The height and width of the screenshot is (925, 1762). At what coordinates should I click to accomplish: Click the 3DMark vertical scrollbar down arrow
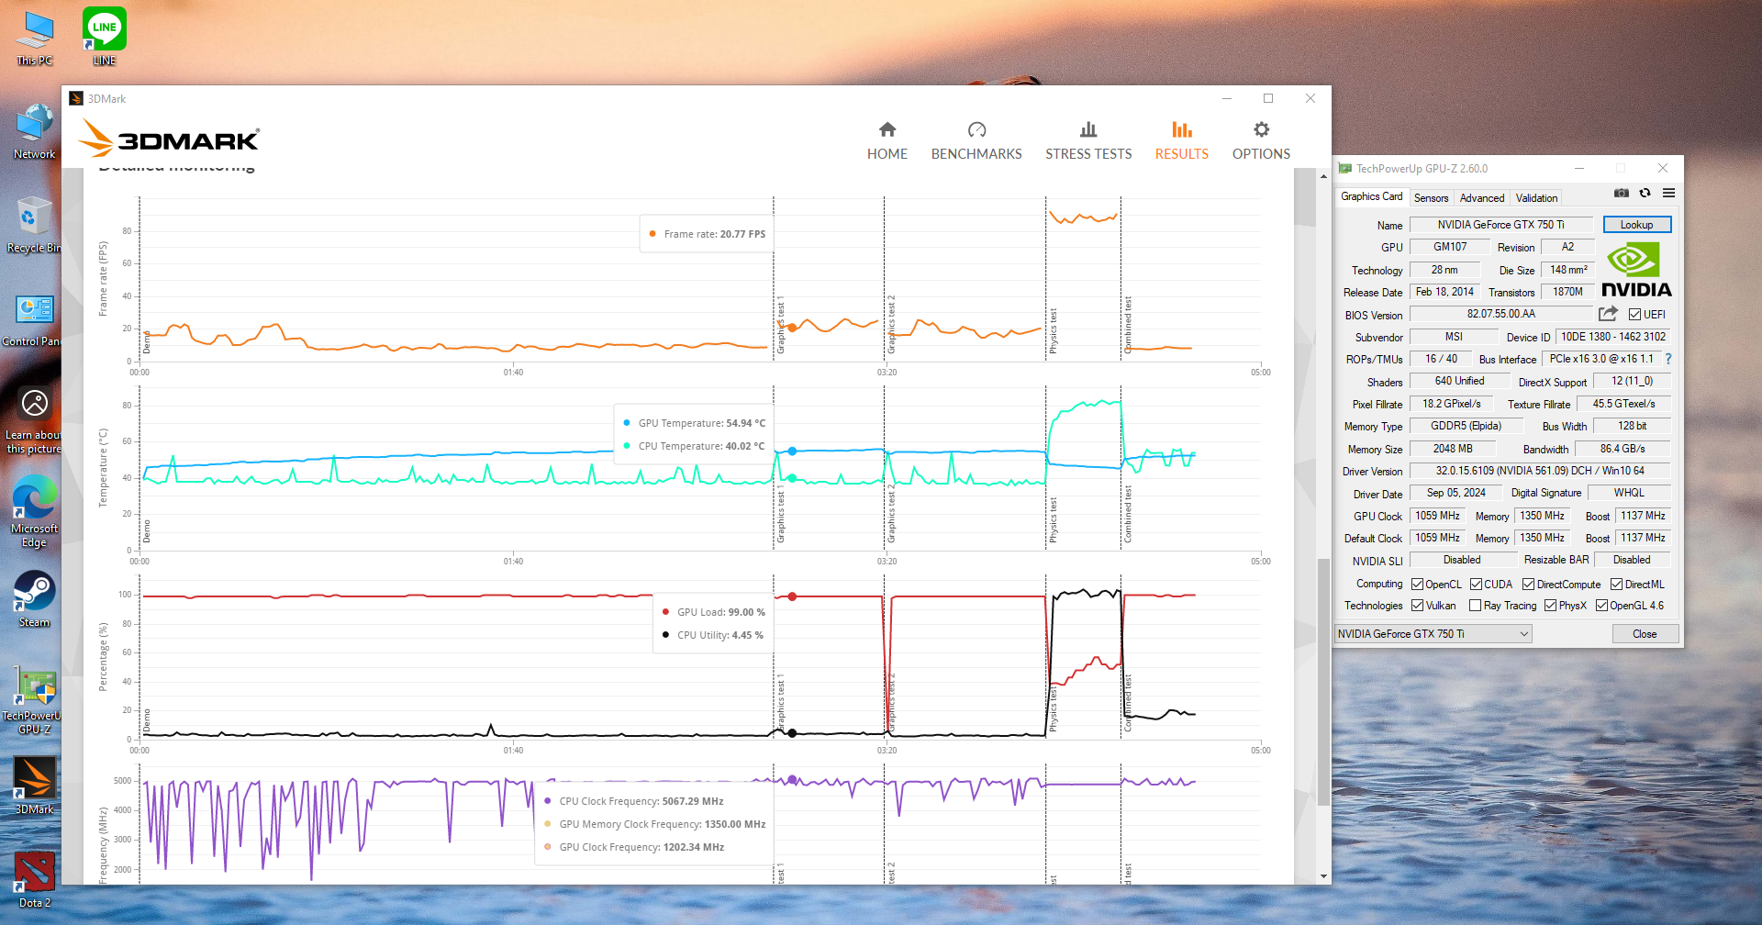point(1323,876)
